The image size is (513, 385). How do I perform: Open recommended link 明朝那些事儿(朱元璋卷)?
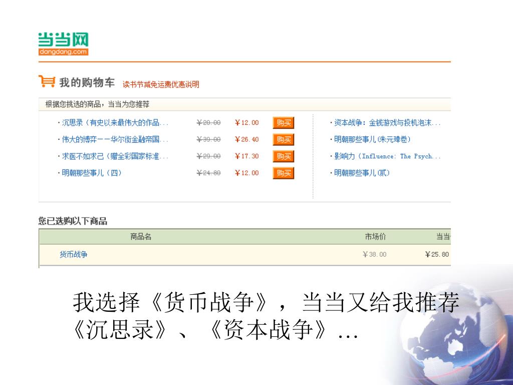(372, 139)
